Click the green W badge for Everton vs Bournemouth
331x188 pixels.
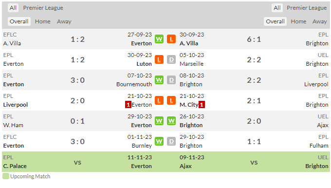click(159, 80)
